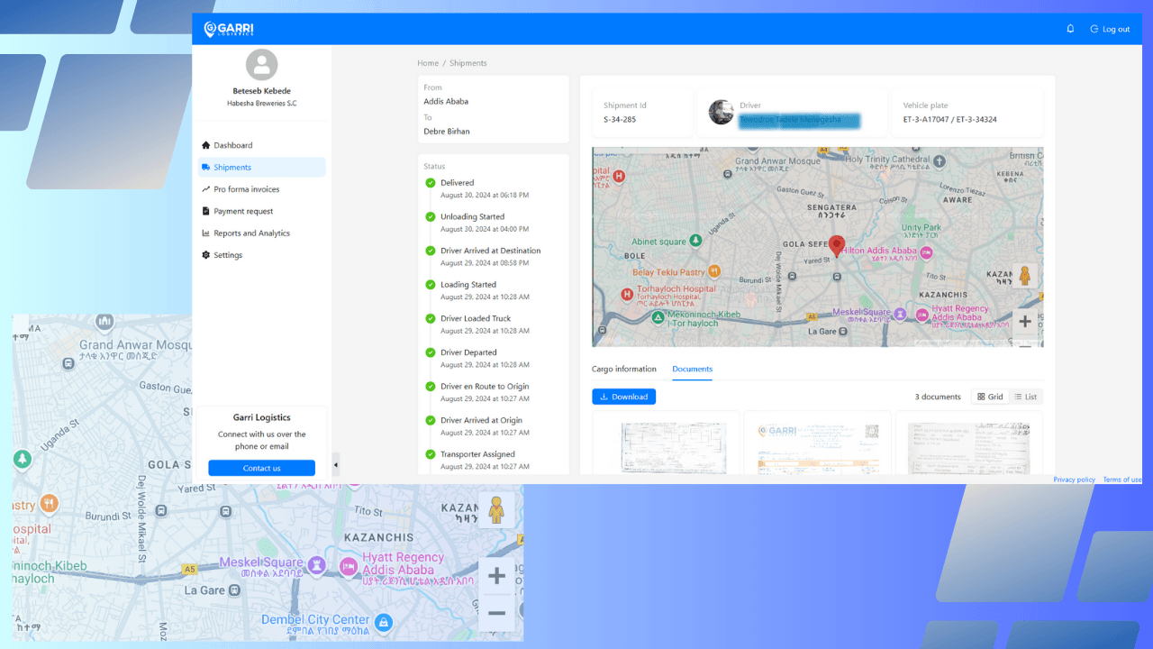Click the driver's profile photo
The width and height of the screenshot is (1153, 649).
[722, 113]
